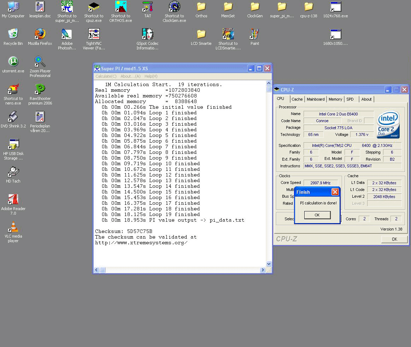Minimize the CPU-Z window
The image size is (411, 347).
(388, 90)
